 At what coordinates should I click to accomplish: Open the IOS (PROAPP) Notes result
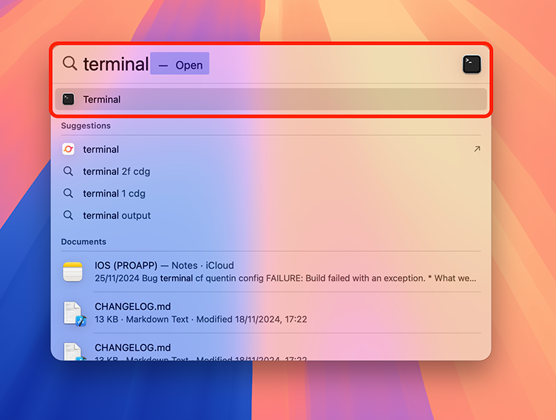164,265
